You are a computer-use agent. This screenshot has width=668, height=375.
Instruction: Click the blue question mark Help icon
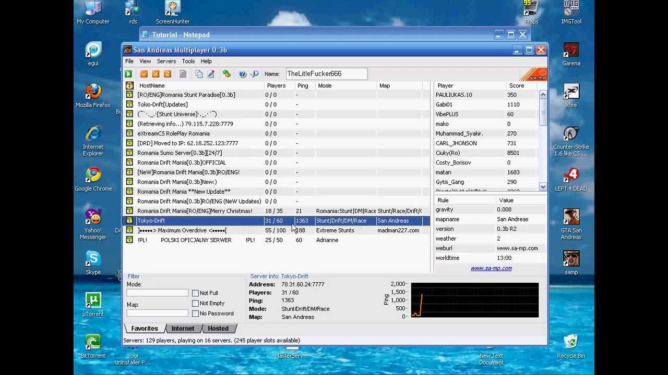243,74
